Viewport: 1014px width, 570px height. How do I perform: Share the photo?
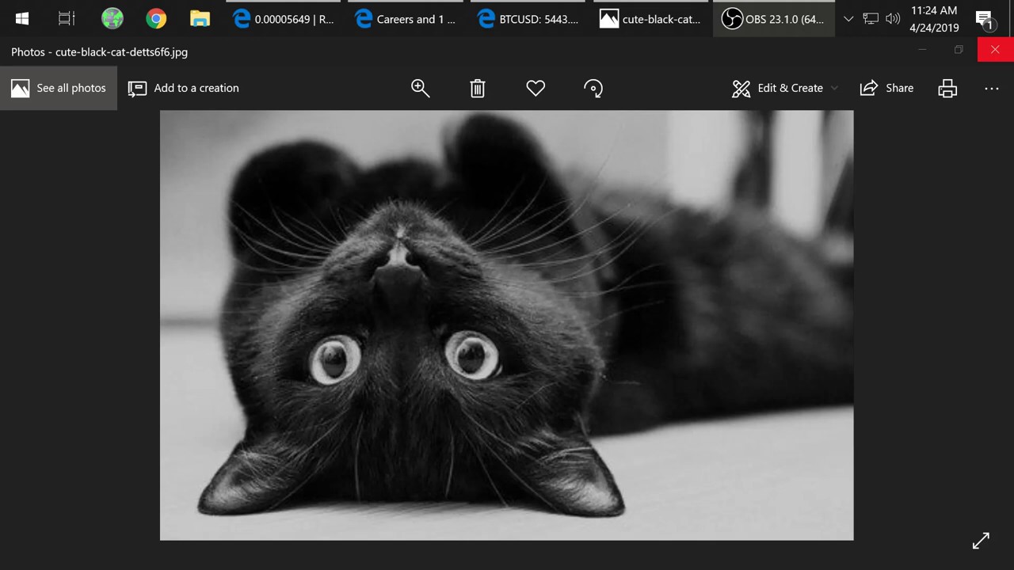(x=886, y=88)
